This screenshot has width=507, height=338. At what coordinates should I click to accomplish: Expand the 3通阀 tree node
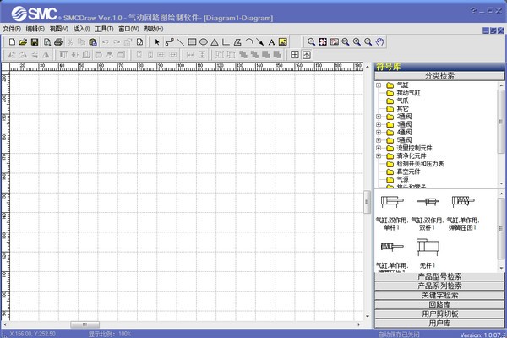click(x=379, y=124)
